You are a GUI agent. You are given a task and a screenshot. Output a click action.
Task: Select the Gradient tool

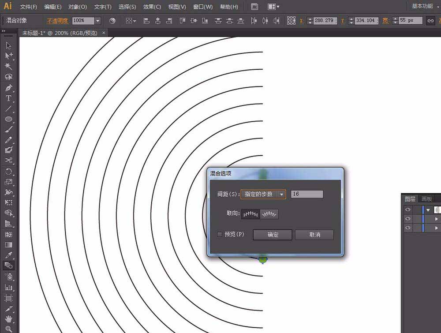[x=8, y=245]
